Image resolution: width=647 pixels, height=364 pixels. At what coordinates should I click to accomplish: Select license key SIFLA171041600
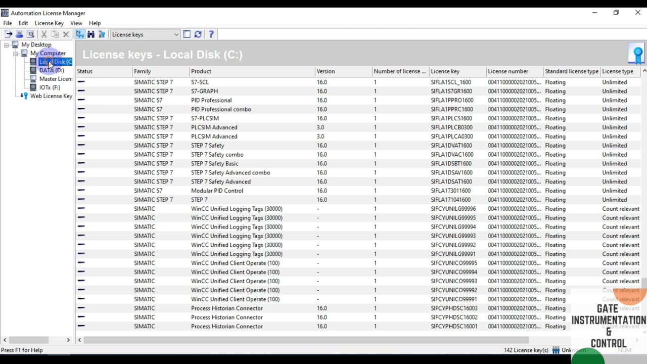[x=451, y=200]
